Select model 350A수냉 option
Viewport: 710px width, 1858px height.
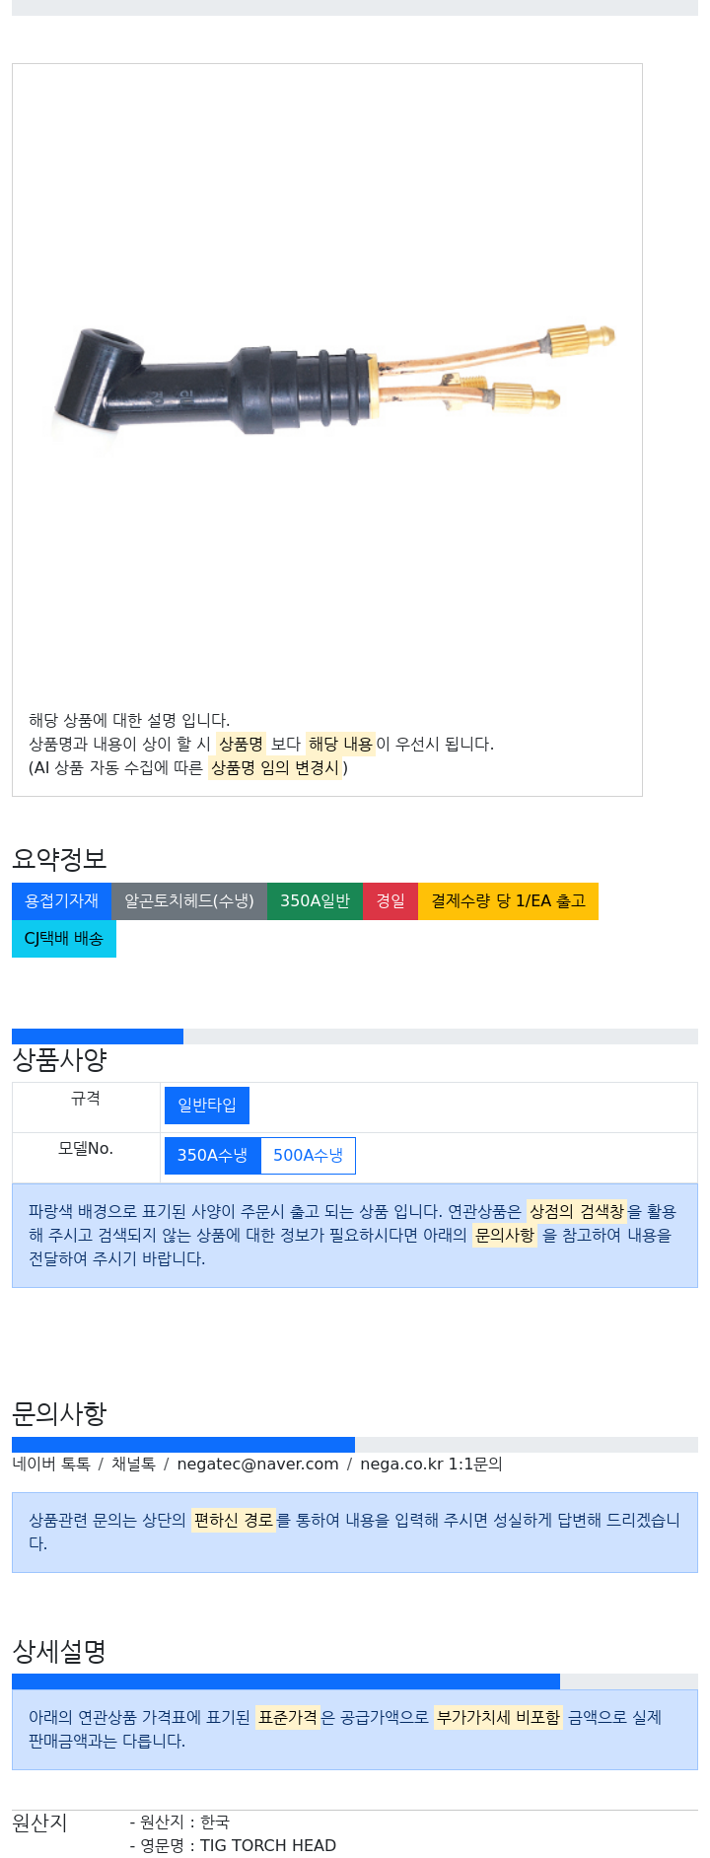[212, 1156]
